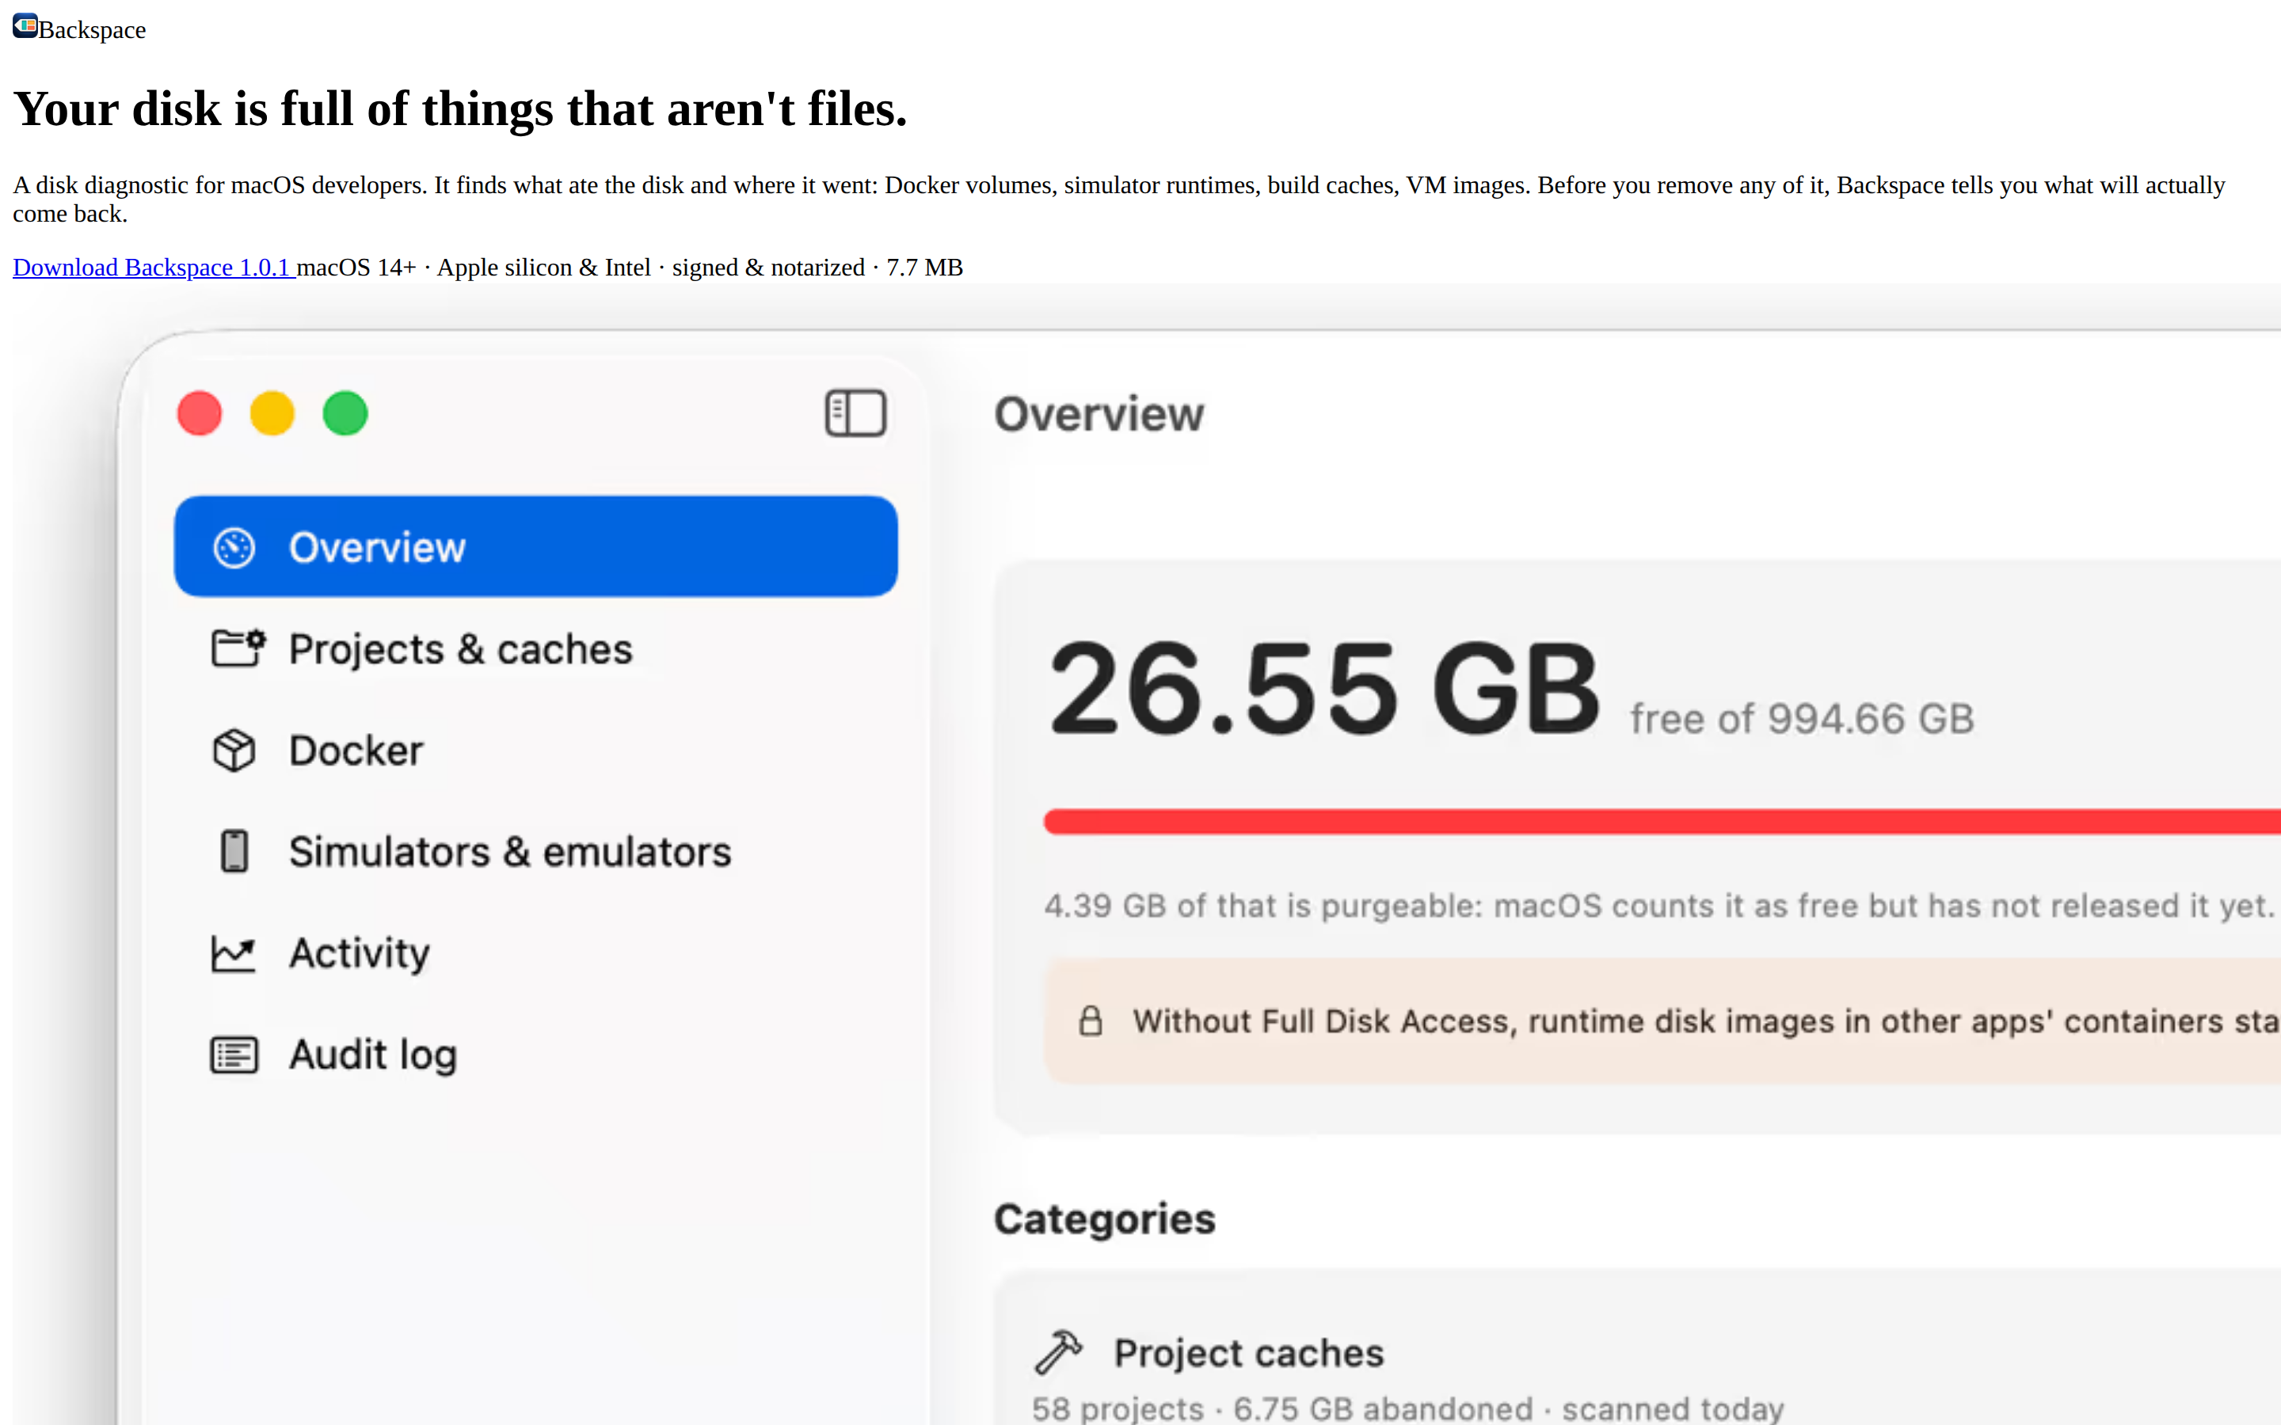Click the Overview page title

tap(1099, 414)
